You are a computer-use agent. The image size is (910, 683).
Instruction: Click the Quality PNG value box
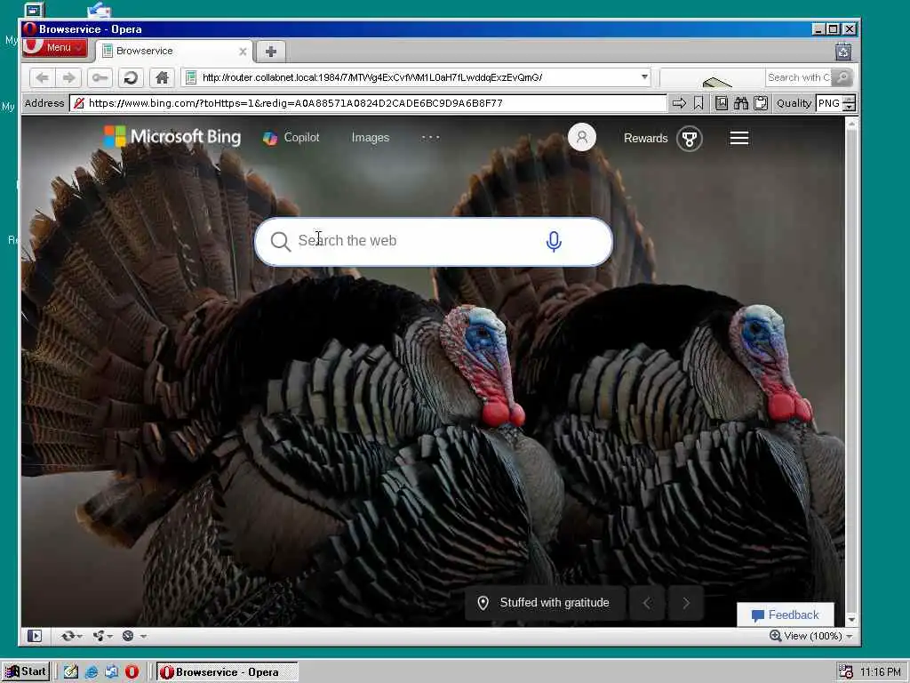[829, 103]
